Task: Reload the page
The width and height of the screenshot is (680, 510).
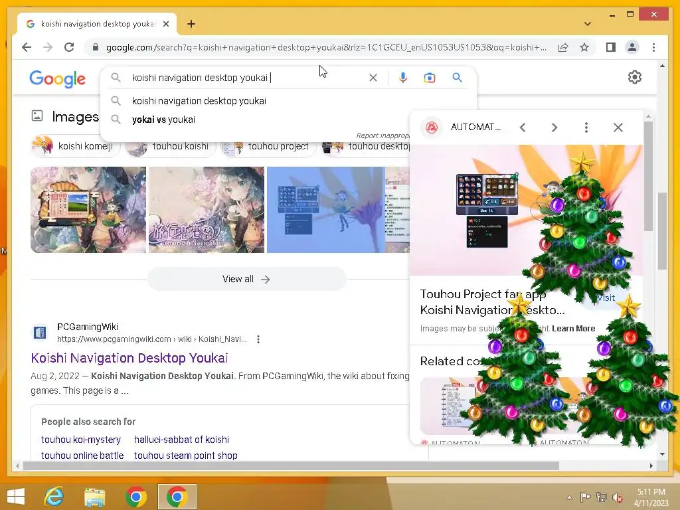Action: pyautogui.click(x=69, y=47)
